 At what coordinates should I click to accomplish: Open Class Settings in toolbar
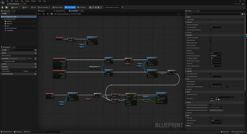[58, 7]
